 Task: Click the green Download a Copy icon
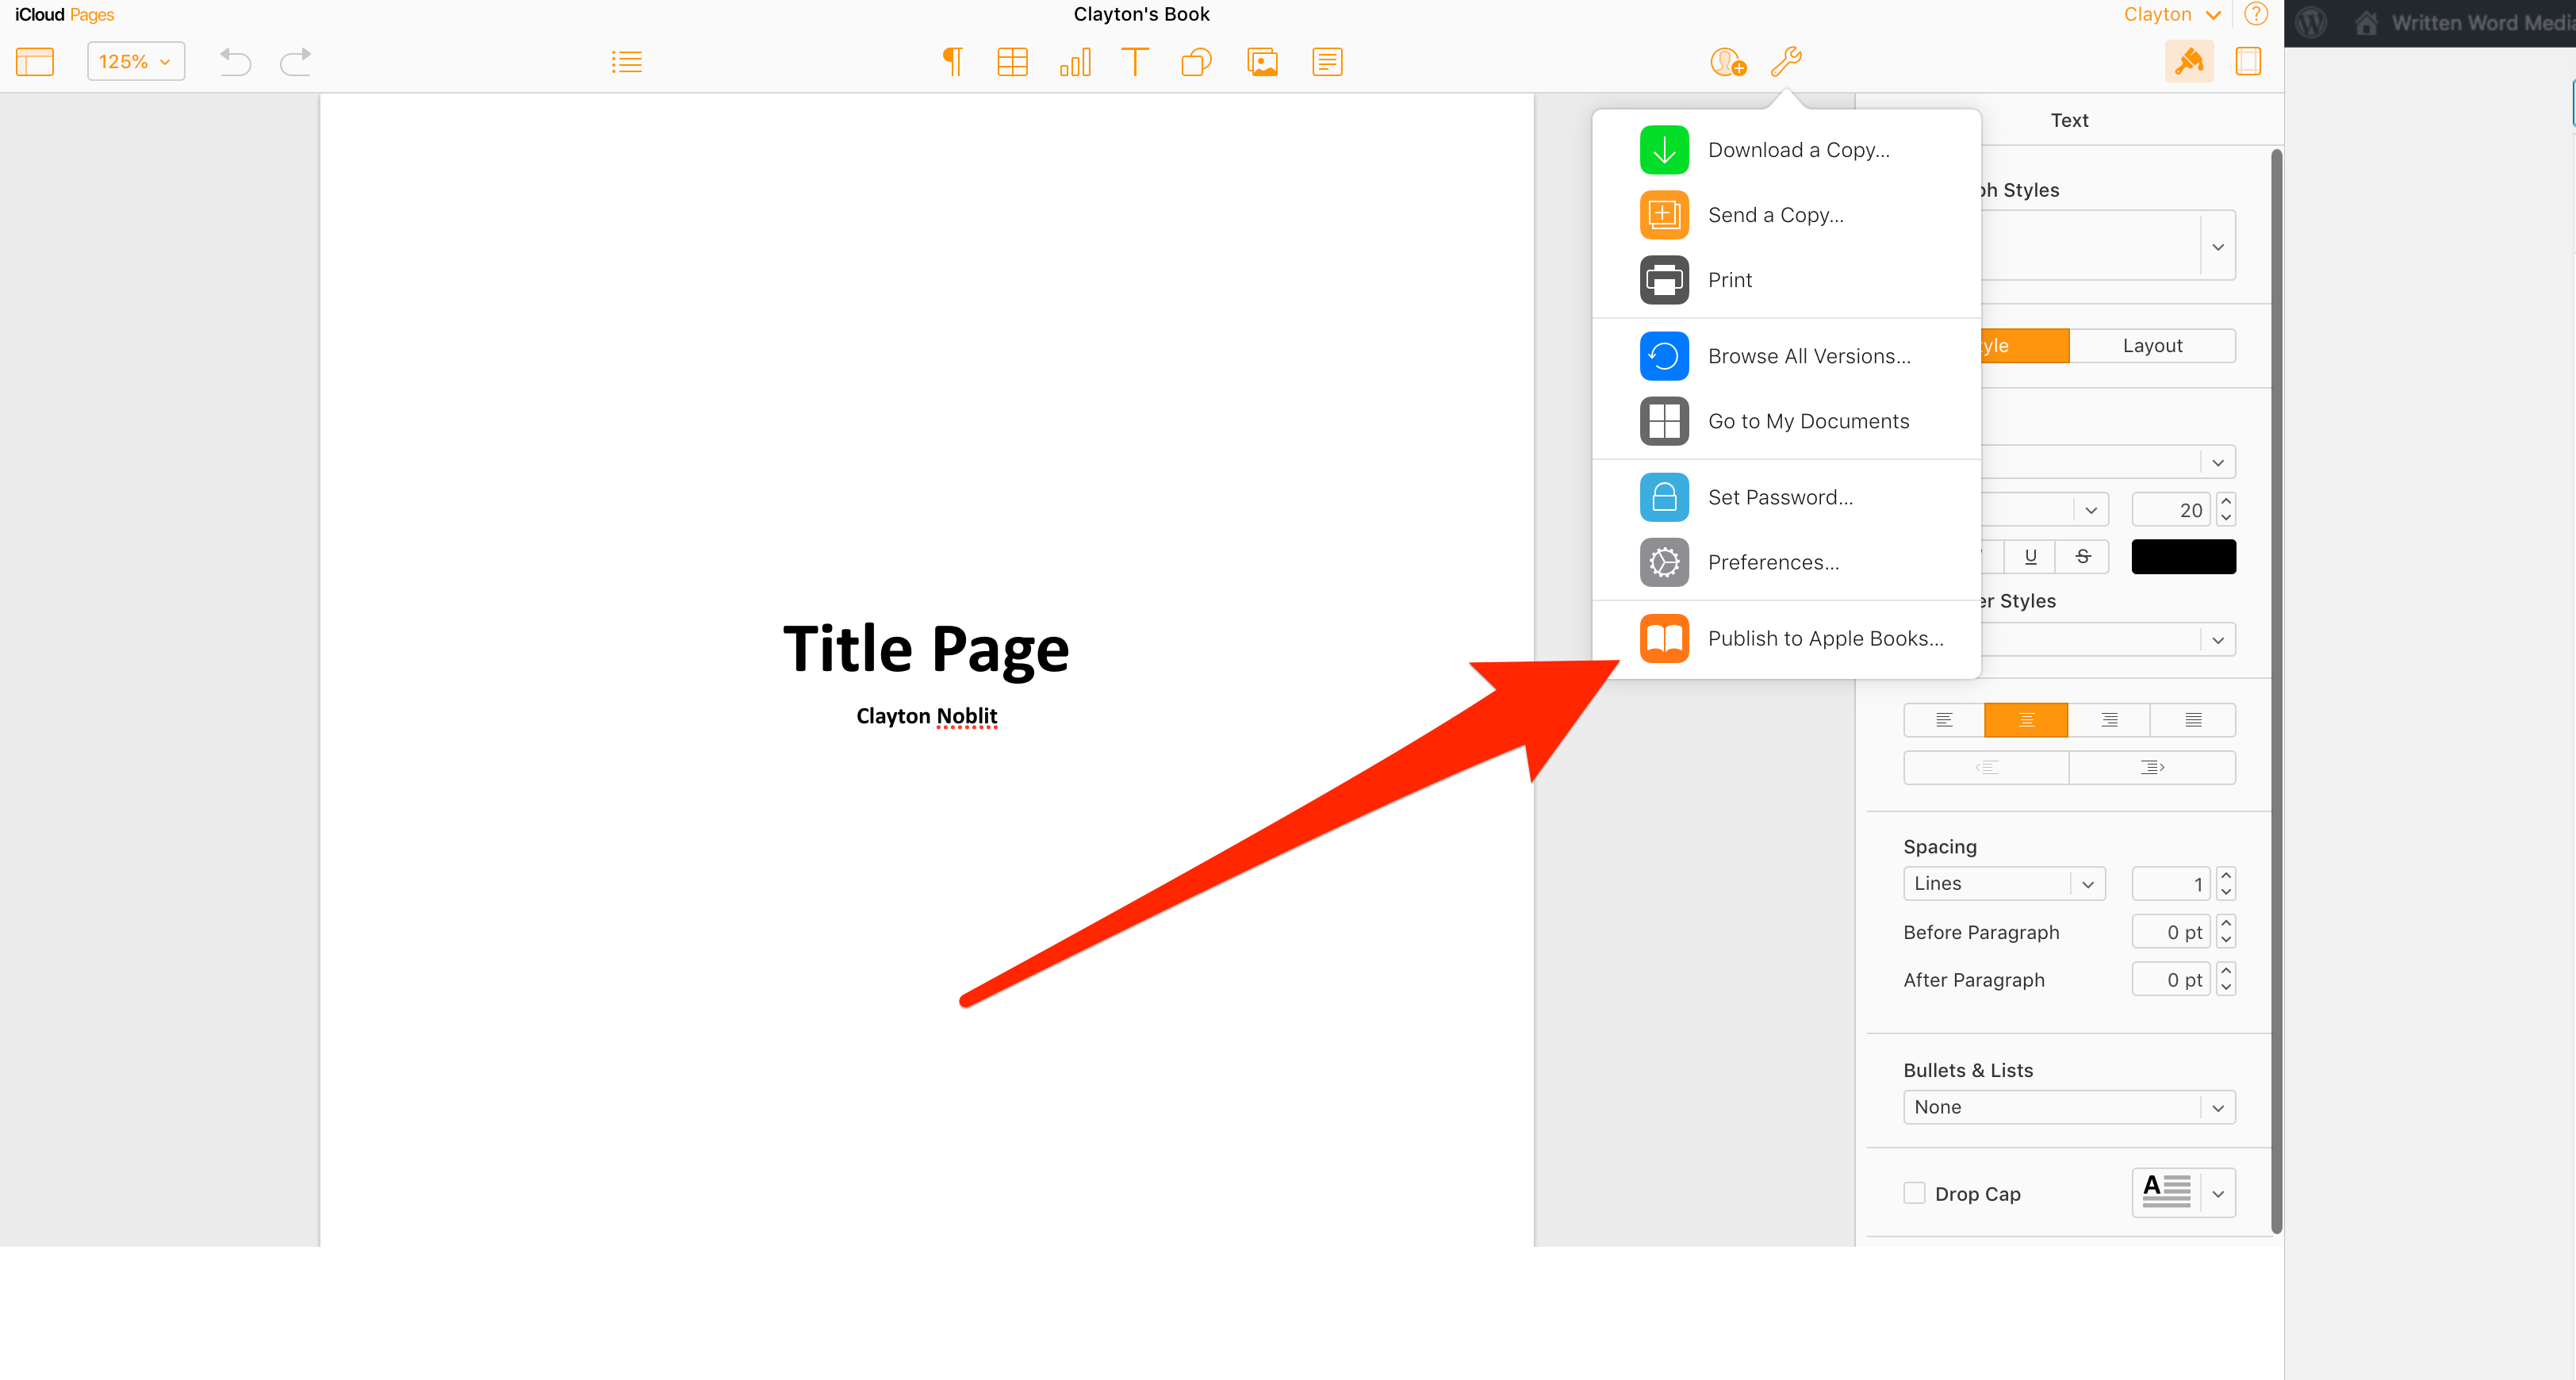tap(1664, 150)
